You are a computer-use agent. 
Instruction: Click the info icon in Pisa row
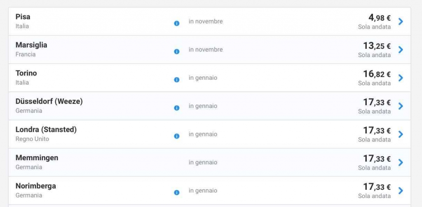[x=177, y=23]
